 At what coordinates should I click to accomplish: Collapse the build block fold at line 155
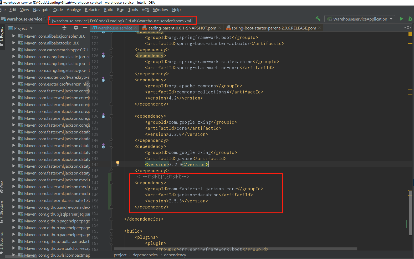111,231
